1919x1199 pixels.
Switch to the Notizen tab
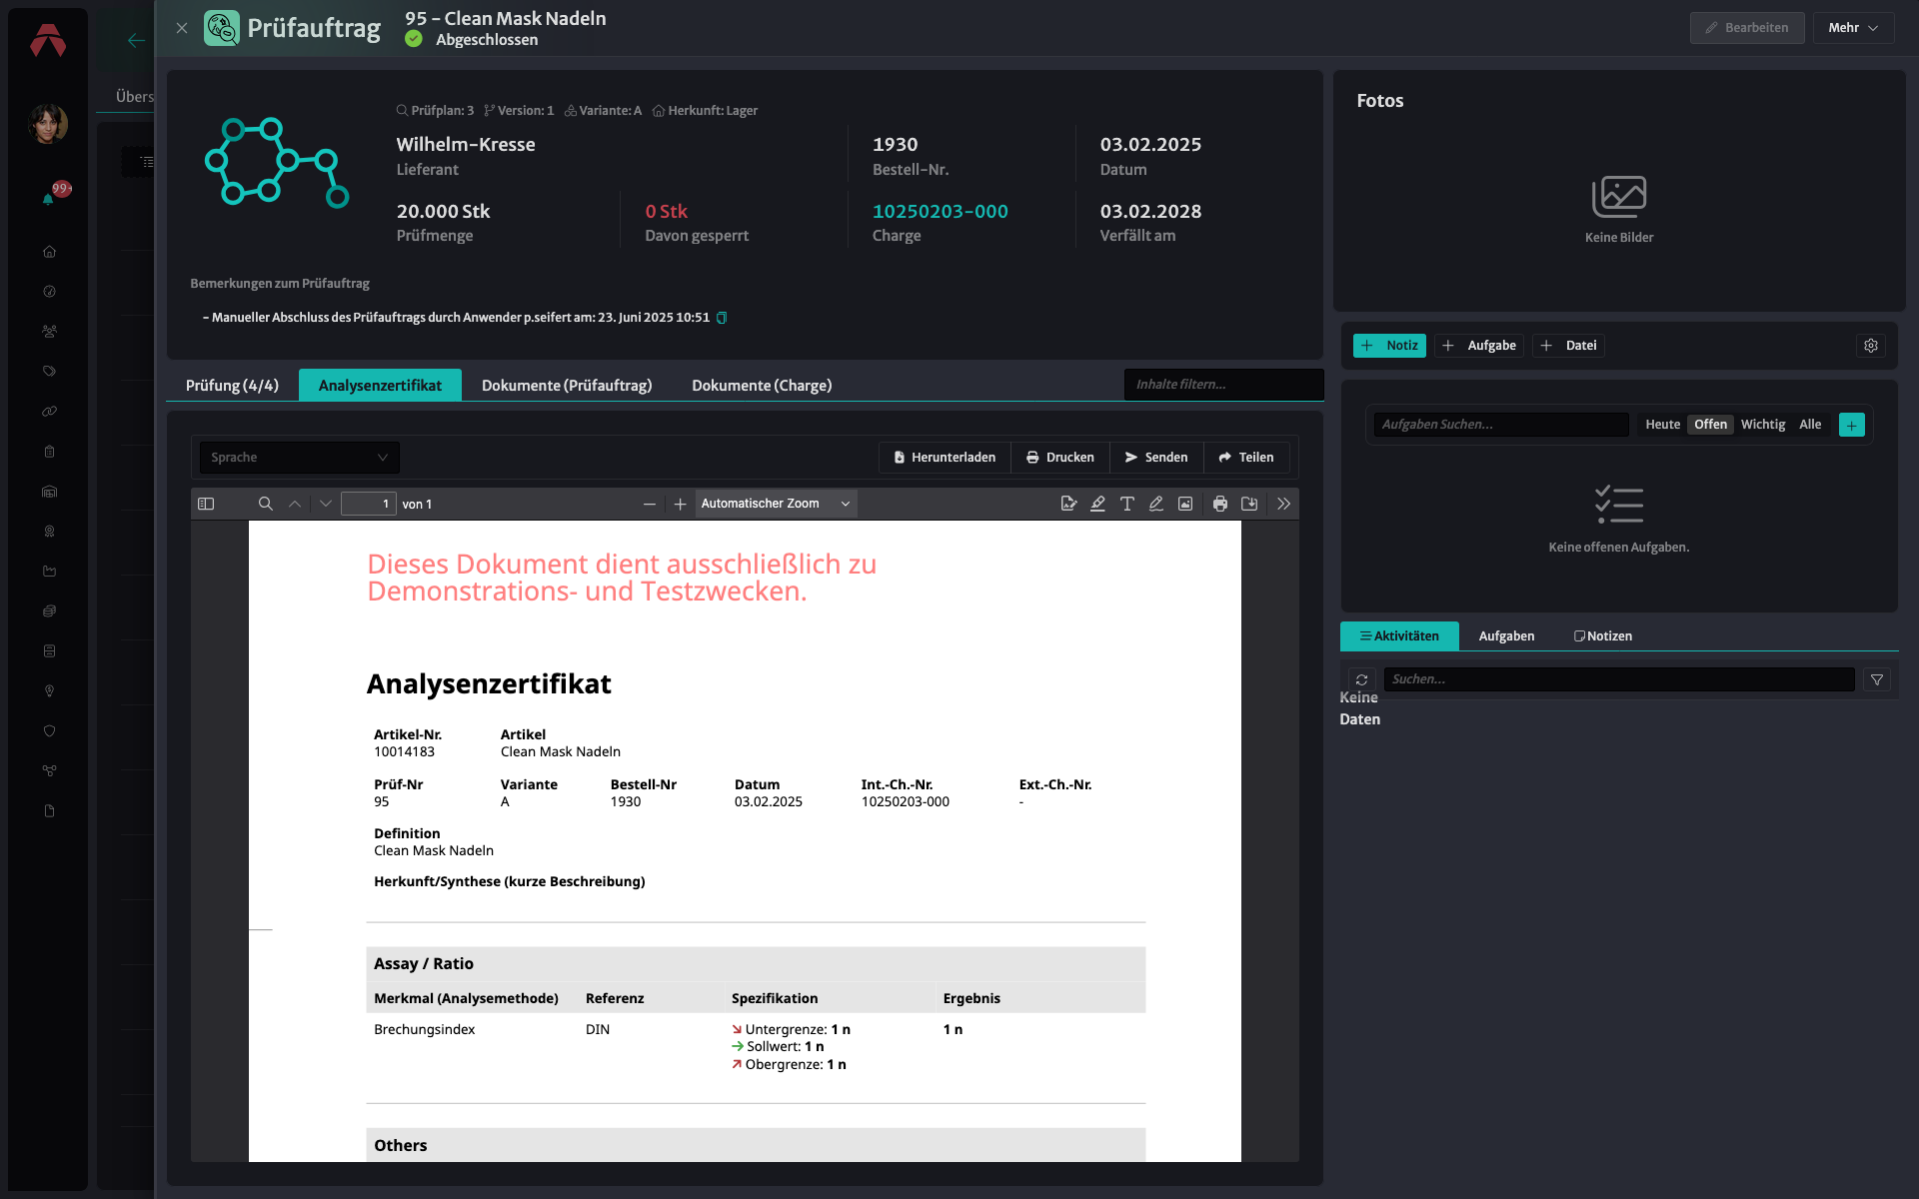point(1602,636)
